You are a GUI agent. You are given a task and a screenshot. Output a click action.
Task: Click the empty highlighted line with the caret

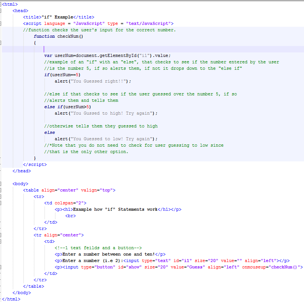(x=153, y=49)
